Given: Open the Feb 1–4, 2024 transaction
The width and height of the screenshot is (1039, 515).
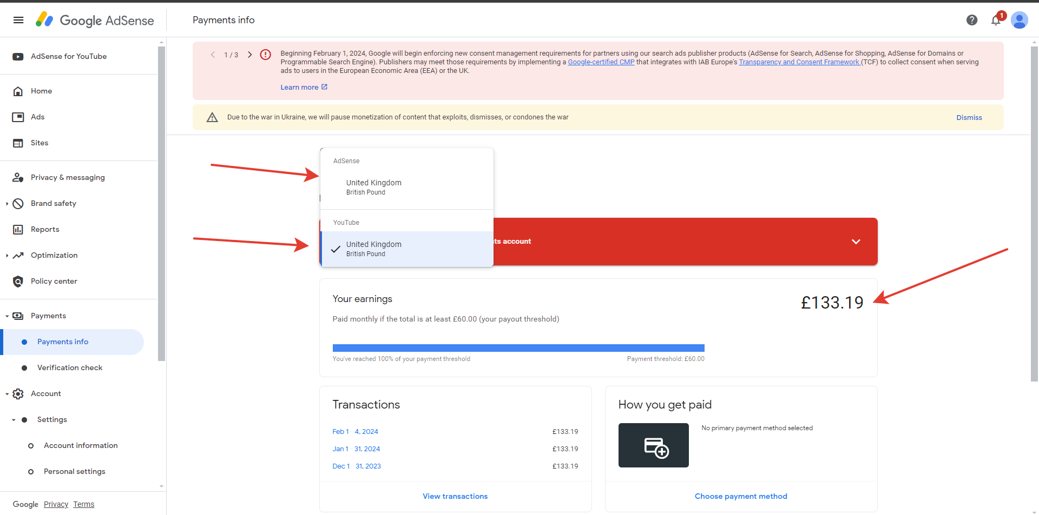Looking at the screenshot, I should [355, 432].
